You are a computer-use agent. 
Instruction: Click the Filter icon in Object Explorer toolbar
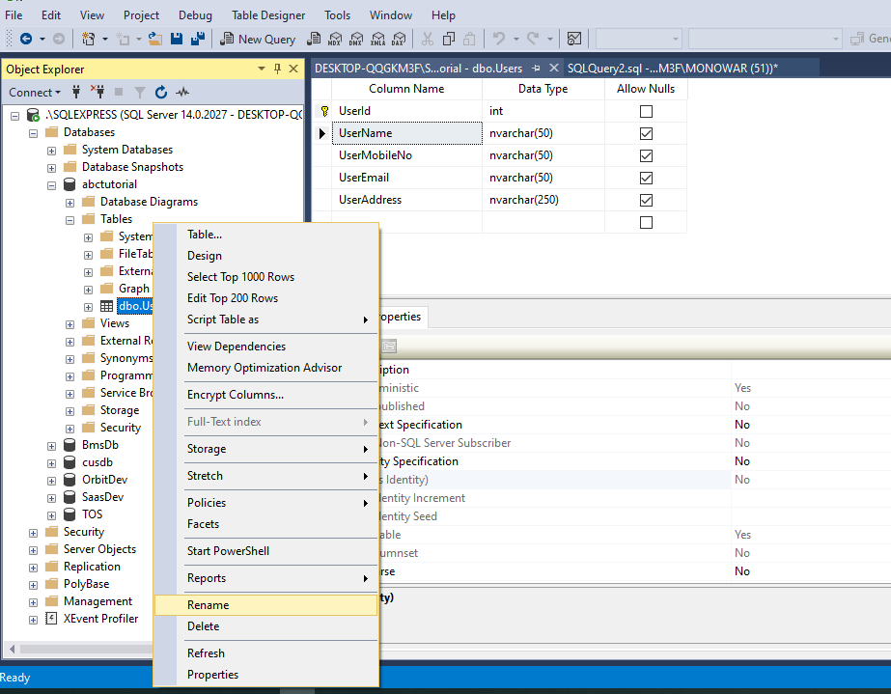tap(139, 93)
